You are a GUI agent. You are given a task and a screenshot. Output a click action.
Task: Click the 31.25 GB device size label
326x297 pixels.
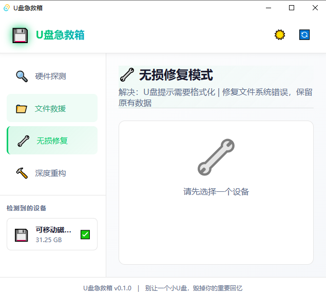(49, 240)
